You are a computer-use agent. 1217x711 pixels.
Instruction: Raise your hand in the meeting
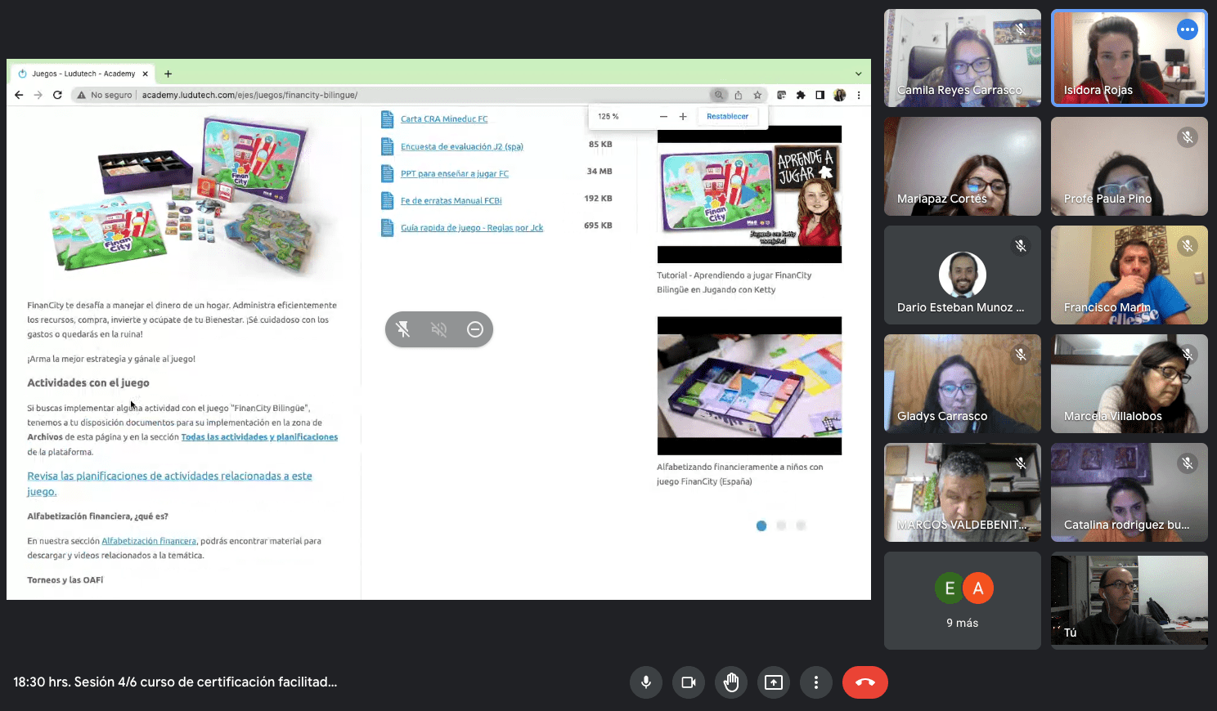[x=731, y=682]
